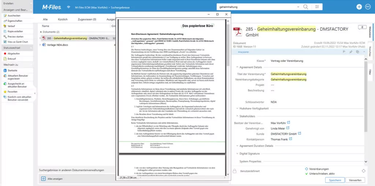Open the Metadaten side tab
This screenshot has height=186, width=375.
tap(370, 32)
